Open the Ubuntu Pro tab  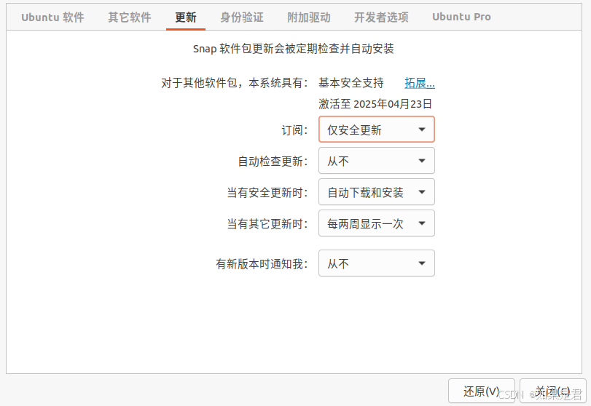click(461, 17)
